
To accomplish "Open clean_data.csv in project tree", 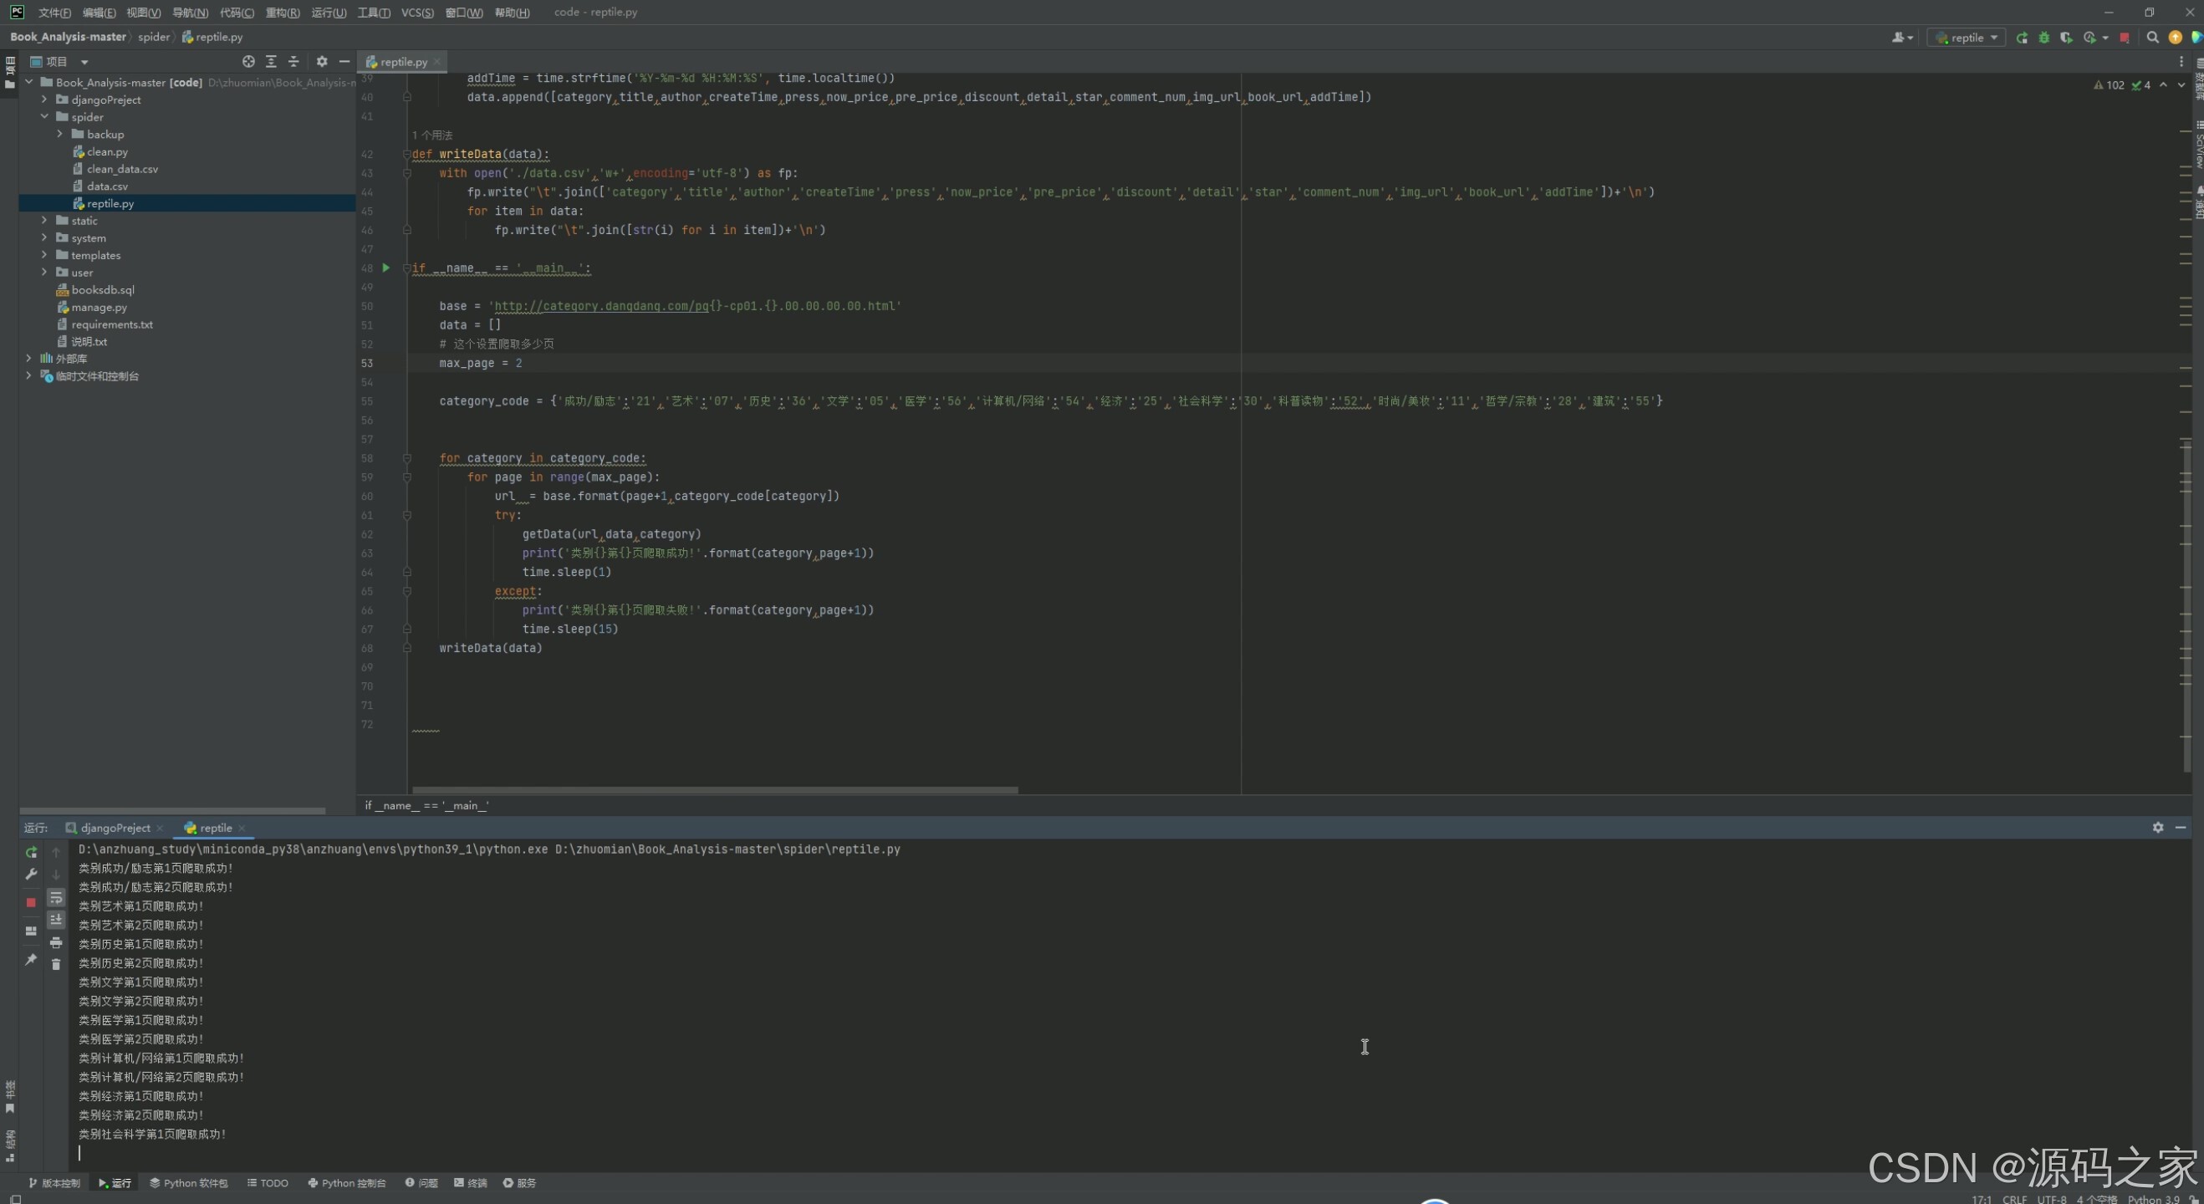I will click(x=121, y=169).
